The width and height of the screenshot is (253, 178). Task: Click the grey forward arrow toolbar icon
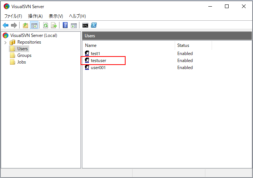pyautogui.click(x=14, y=25)
